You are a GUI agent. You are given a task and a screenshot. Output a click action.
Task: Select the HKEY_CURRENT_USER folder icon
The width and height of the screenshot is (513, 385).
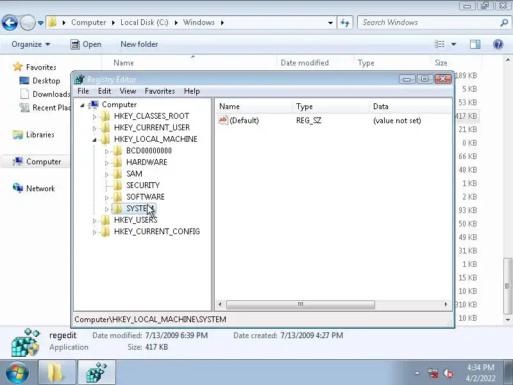click(106, 127)
